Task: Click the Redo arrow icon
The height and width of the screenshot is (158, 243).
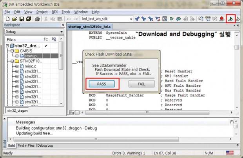Action: point(76,19)
